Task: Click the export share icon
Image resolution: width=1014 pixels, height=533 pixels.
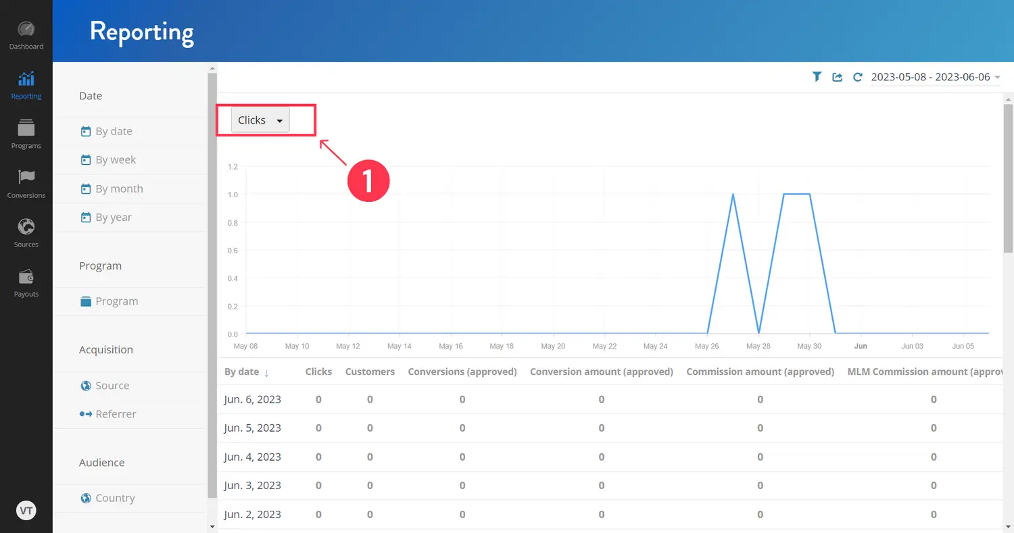Action: (x=837, y=77)
